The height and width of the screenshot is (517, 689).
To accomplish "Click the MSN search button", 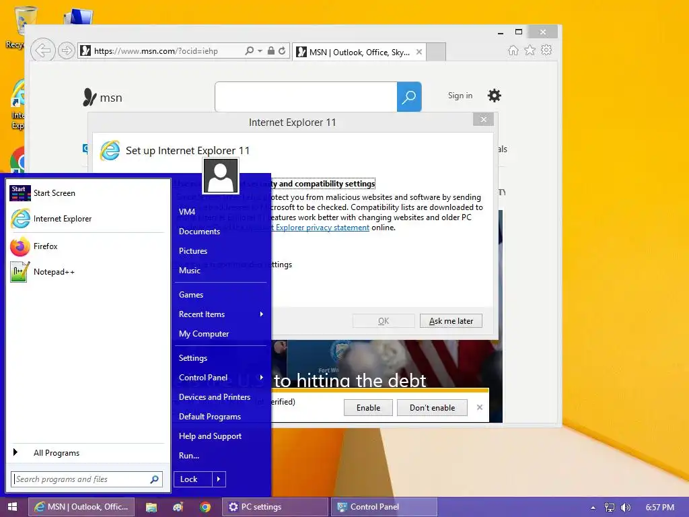I will tap(409, 97).
